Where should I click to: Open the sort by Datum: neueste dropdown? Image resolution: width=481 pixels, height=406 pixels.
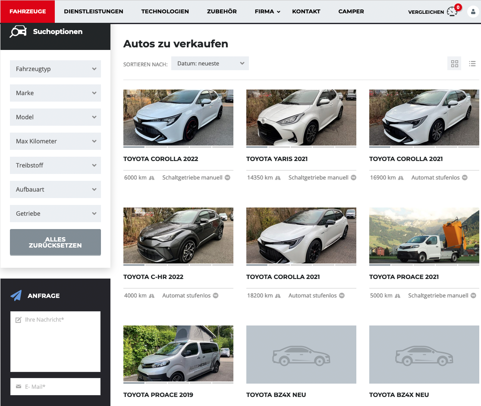click(x=210, y=63)
